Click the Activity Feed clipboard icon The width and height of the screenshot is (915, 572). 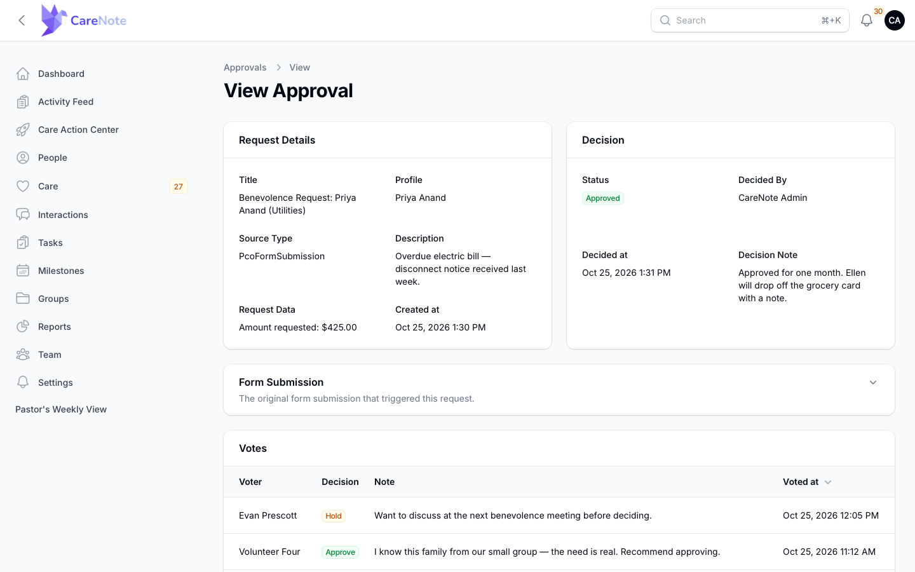pos(23,102)
